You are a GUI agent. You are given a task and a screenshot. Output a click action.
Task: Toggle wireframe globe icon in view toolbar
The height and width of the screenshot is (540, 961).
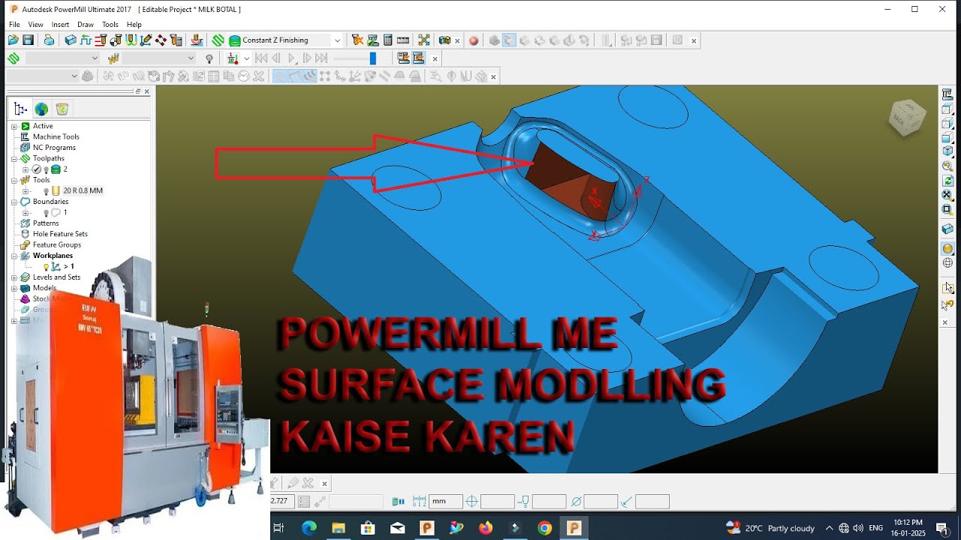pyautogui.click(x=947, y=262)
